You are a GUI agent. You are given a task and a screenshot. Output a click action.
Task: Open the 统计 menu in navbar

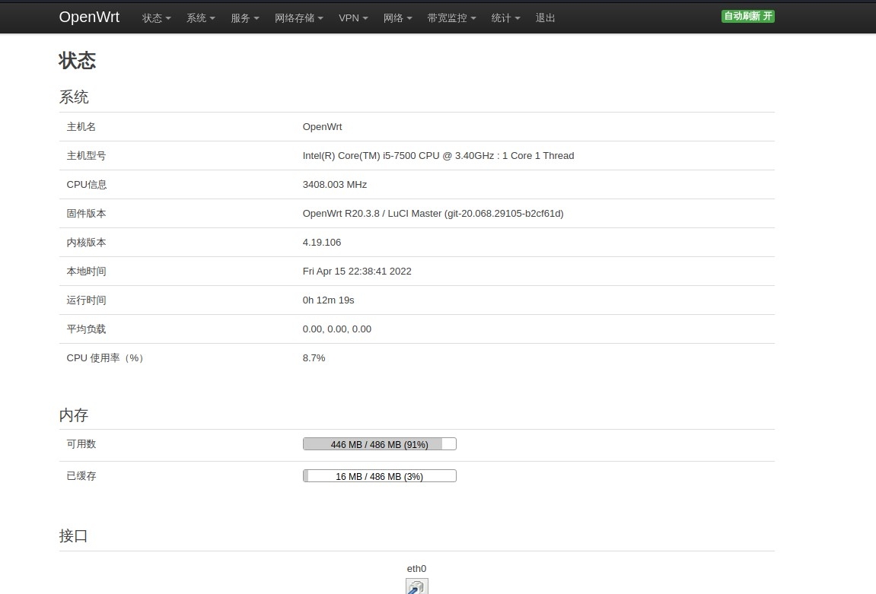click(x=505, y=18)
